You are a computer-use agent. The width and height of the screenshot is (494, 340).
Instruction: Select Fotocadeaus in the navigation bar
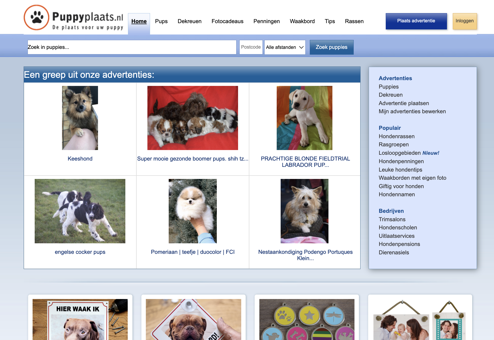coord(228,21)
